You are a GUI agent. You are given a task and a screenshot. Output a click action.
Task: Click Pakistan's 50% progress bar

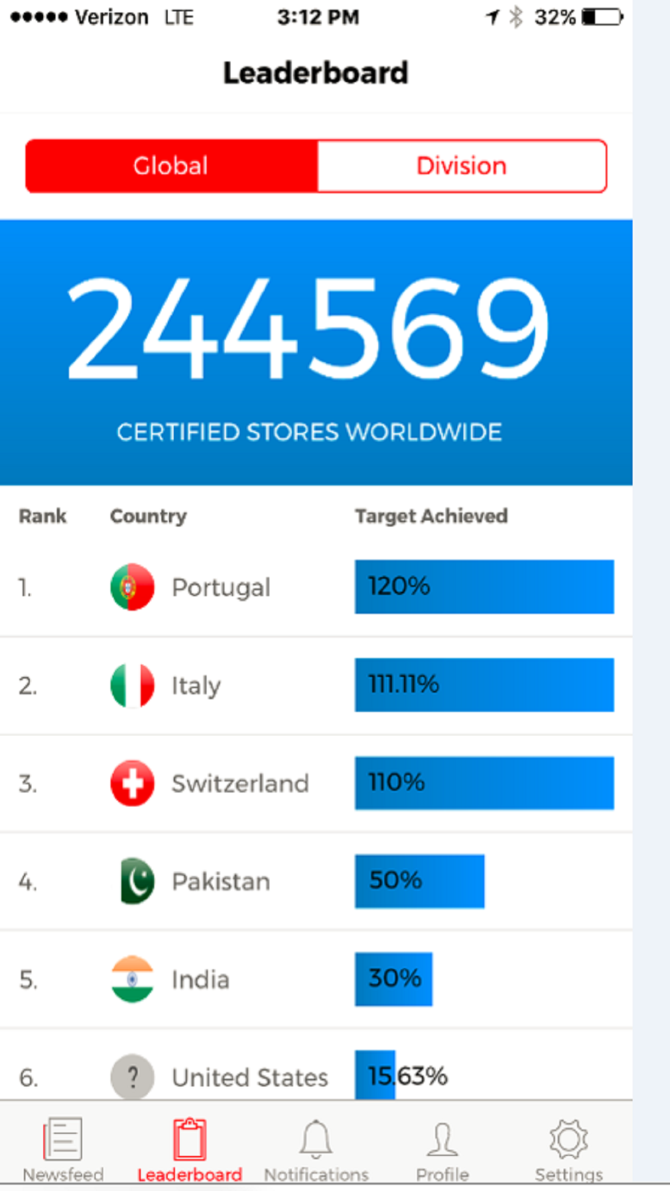point(419,881)
